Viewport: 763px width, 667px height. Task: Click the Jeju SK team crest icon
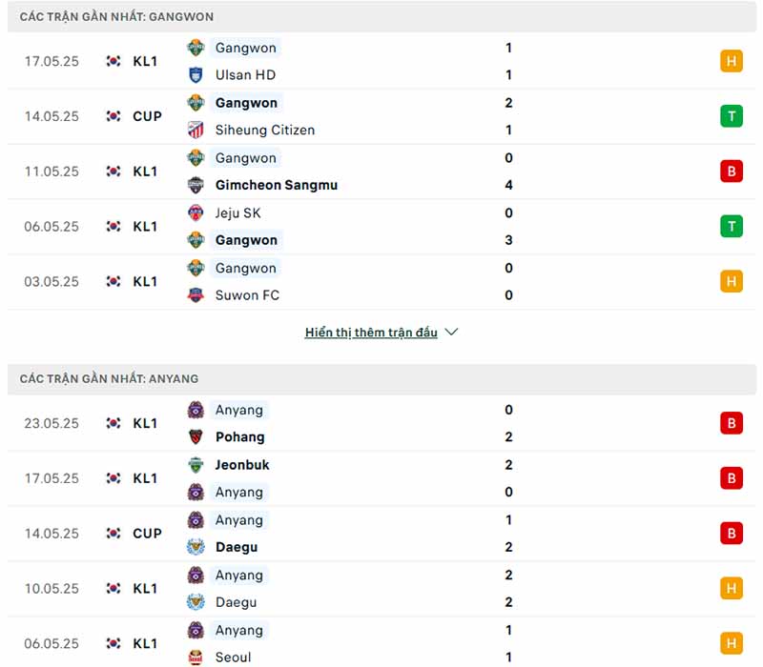196,212
